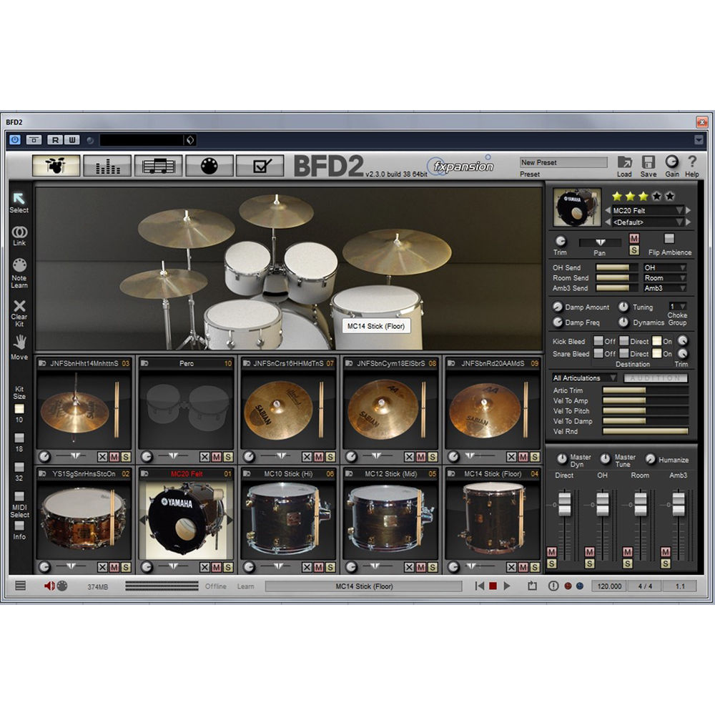The width and height of the screenshot is (715, 715).
Task: Open the Mixer page tab
Action: 108,166
